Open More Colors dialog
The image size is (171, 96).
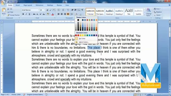coord(86,42)
